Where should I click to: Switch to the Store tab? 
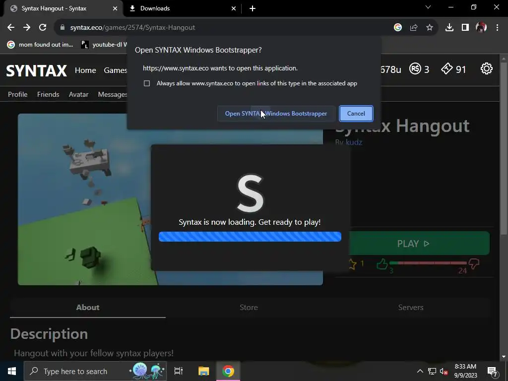249,308
